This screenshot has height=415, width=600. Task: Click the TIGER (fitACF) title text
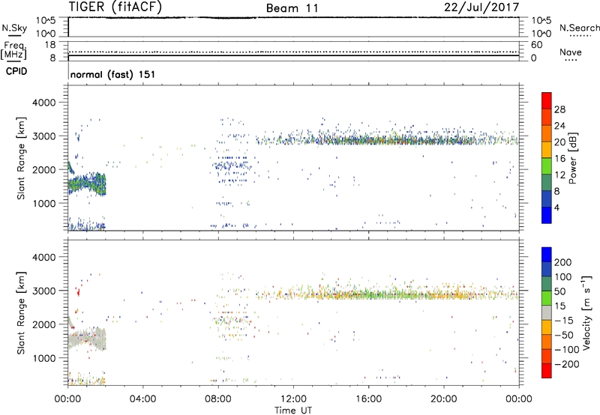tap(115, 7)
